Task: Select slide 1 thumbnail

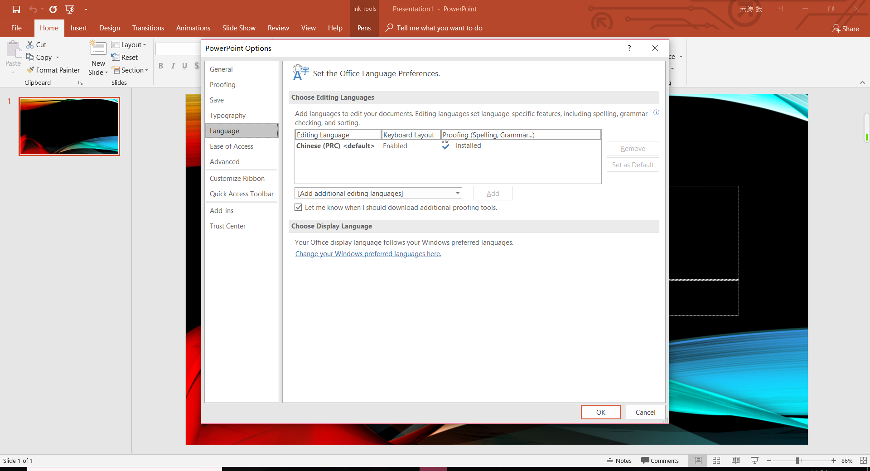Action: [69, 126]
